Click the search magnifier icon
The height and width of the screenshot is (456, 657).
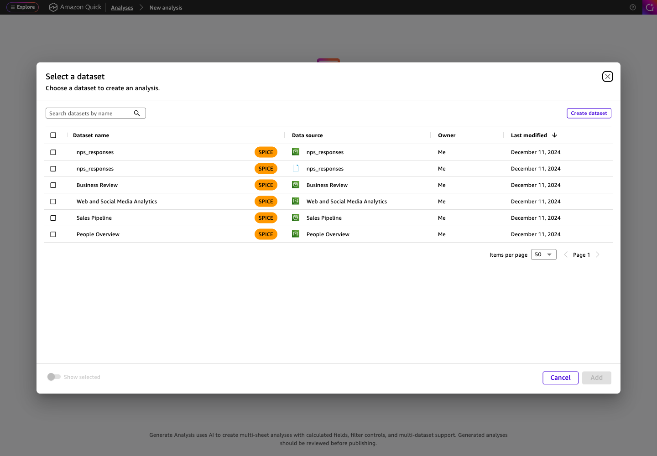pyautogui.click(x=137, y=113)
